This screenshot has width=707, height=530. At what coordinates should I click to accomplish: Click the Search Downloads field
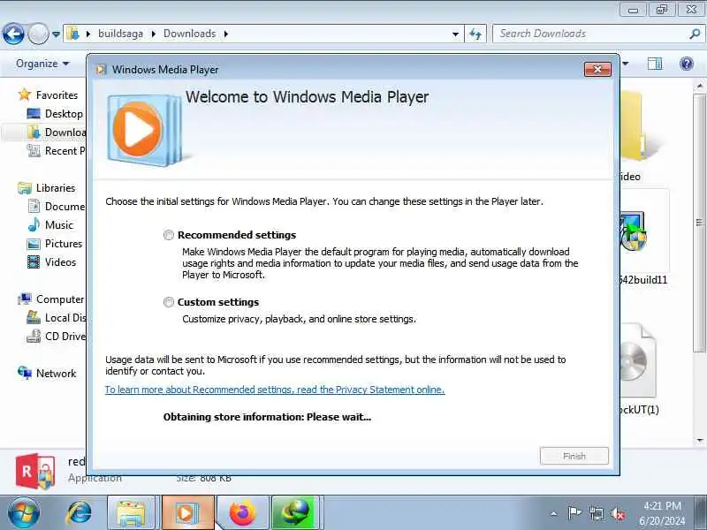pyautogui.click(x=590, y=34)
